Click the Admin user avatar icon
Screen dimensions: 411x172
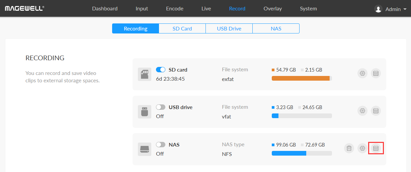(378, 9)
